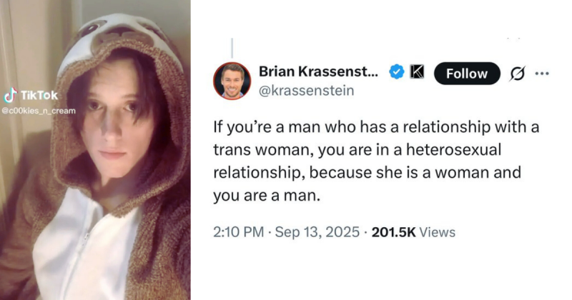Image resolution: width=572 pixels, height=300 pixels.
Task: Follow Brian Krassenstein
Action: pyautogui.click(x=466, y=73)
